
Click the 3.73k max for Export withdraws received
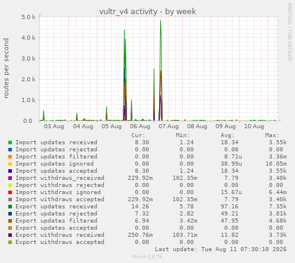pos(278,235)
